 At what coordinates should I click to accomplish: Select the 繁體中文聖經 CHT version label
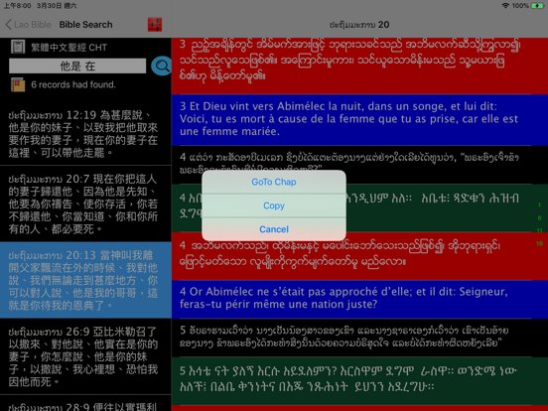click(x=69, y=48)
